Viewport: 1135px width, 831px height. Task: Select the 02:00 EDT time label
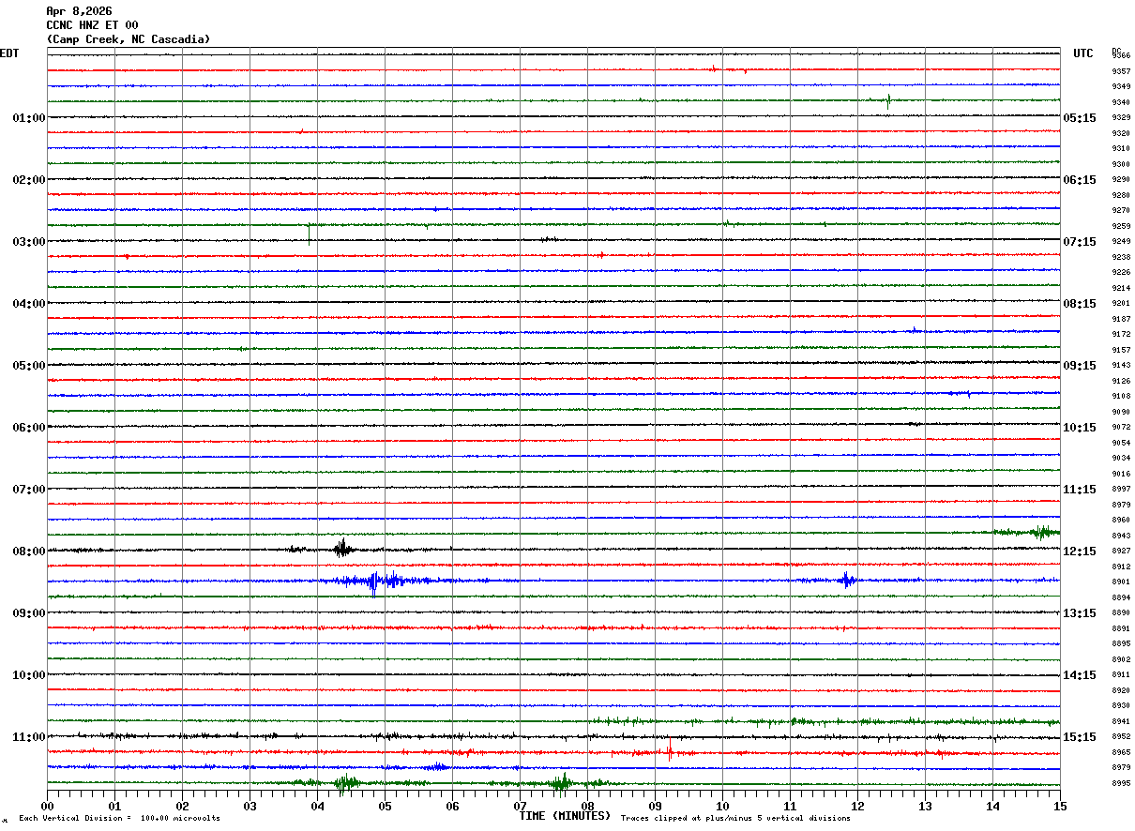29,180
